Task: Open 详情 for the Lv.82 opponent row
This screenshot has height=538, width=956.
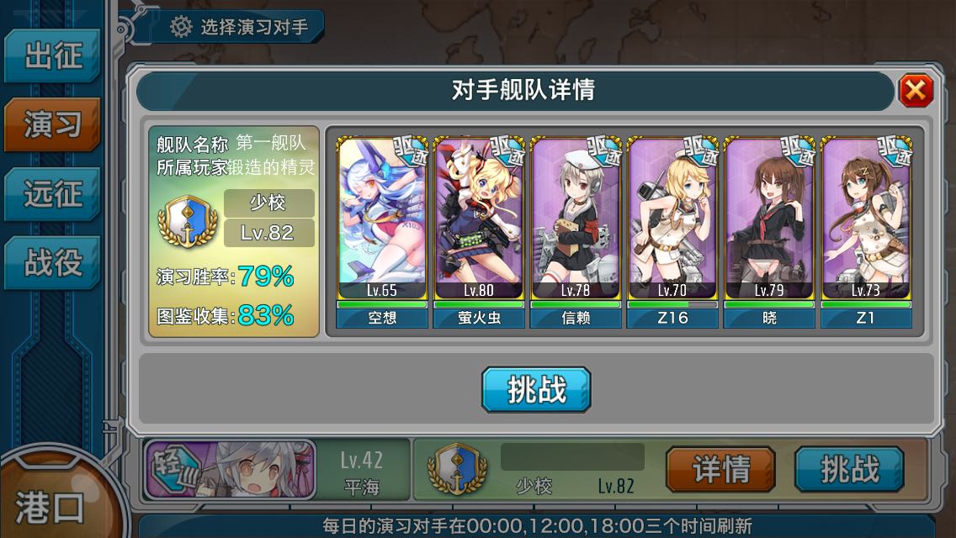Action: click(x=720, y=469)
